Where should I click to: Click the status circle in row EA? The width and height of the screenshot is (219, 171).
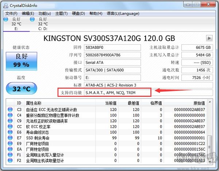click(10, 149)
